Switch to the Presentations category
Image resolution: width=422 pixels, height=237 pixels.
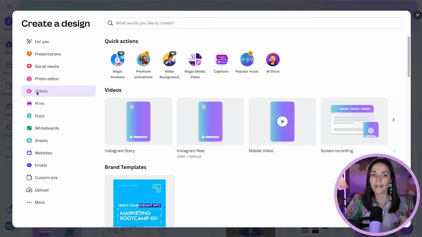(48, 54)
